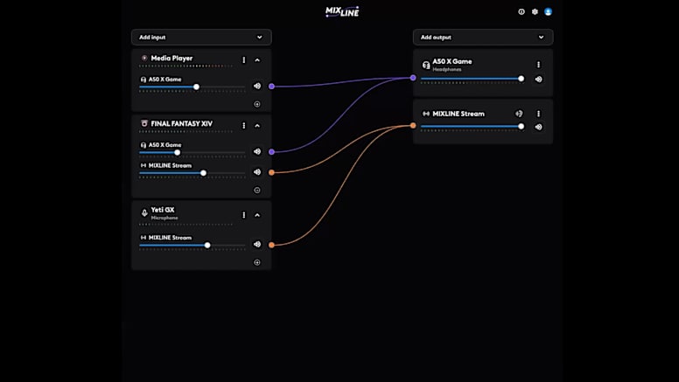679x382 pixels.
Task: Click 'MIXLINE Stream' label under Yeti GX
Action: (x=170, y=238)
